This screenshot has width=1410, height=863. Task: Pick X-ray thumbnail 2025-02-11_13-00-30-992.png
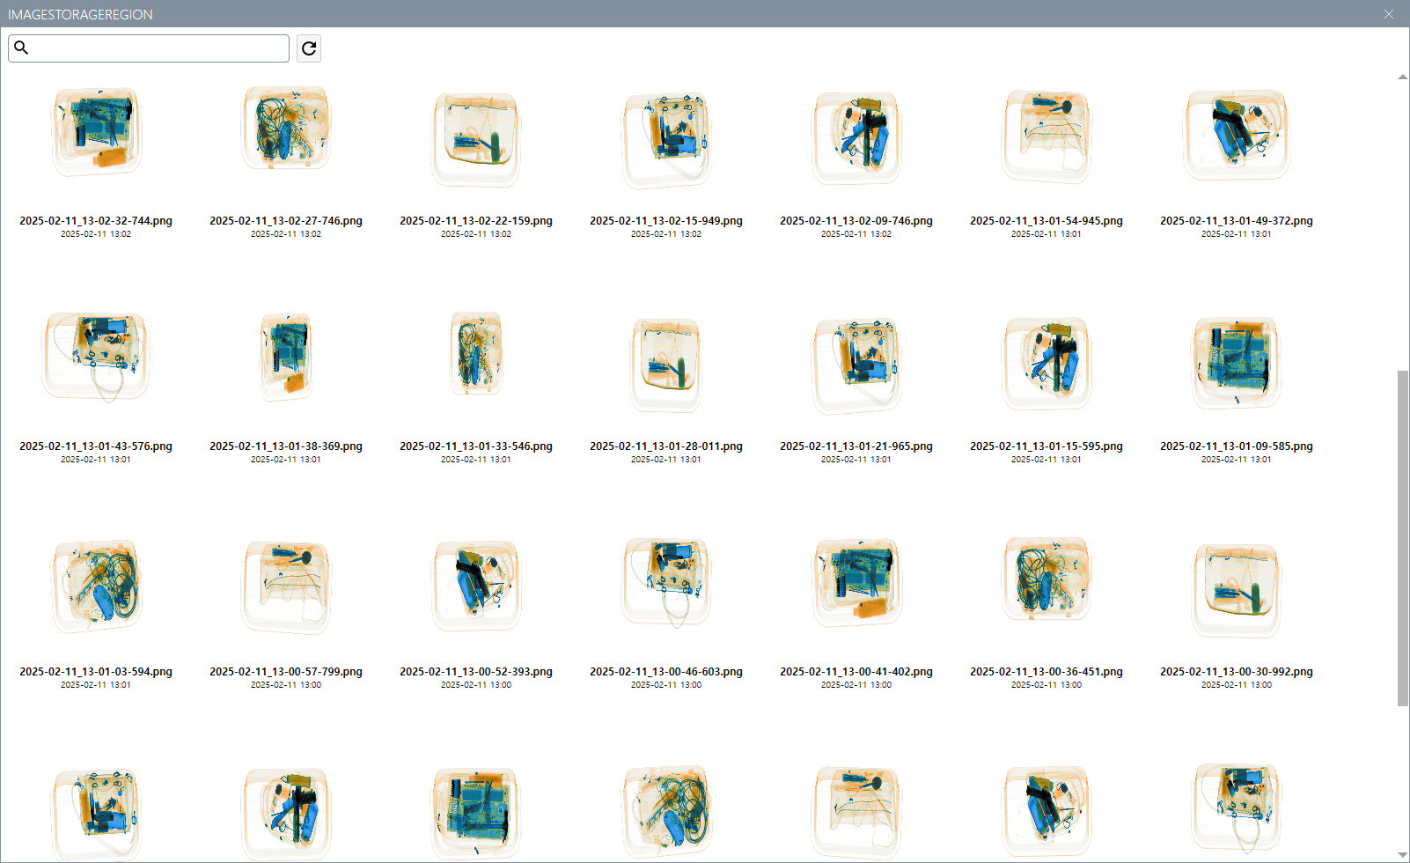pyautogui.click(x=1237, y=590)
